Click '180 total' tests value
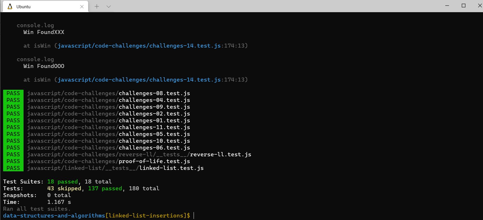The image size is (483, 220). coord(144,188)
